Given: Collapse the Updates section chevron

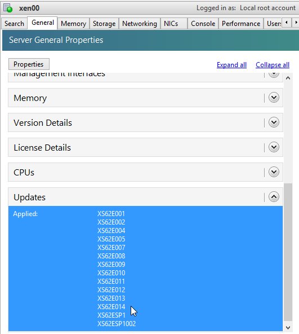Looking at the screenshot, I should tap(274, 196).
